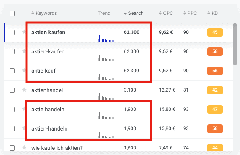Open the aktie kauf keyword
Image resolution: width=240 pixels, height=155 pixels.
coord(43,71)
